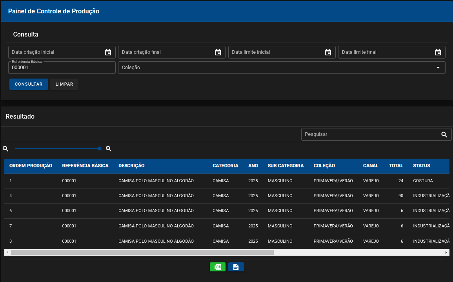
Task: Select the row with production order 4
Action: click(x=227, y=196)
